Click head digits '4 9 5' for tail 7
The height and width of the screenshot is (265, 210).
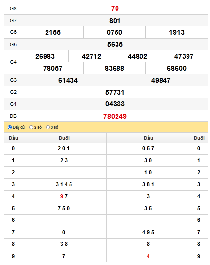[x=148, y=232]
